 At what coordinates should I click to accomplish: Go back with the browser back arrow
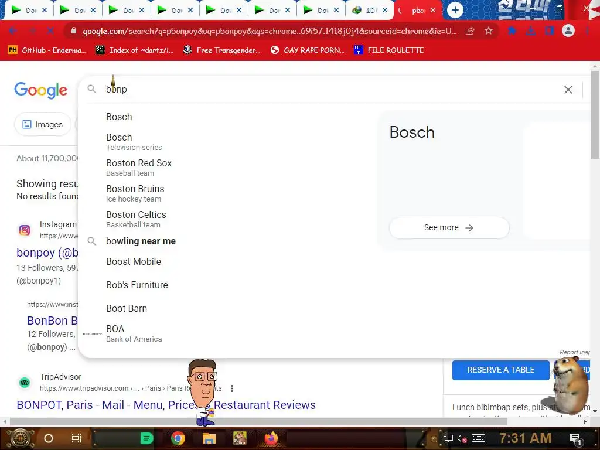pos(13,30)
